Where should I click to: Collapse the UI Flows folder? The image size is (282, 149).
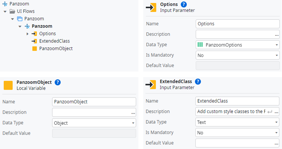tap(5, 11)
